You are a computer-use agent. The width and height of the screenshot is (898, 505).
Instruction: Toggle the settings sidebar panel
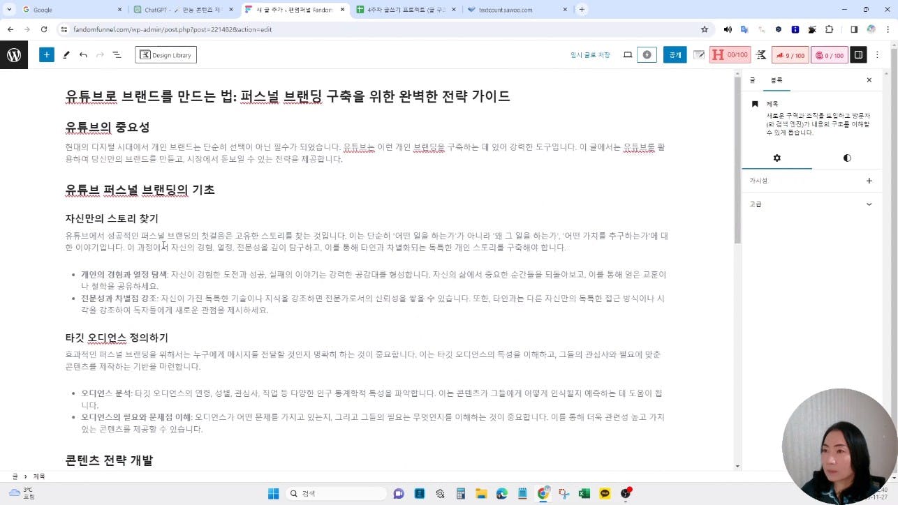pyautogui.click(x=858, y=55)
